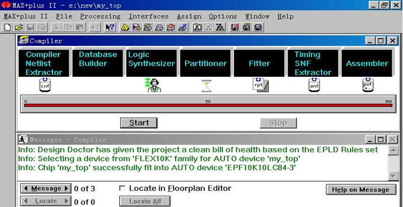Click the Save and Simulate toolbar icon
This screenshot has width=403, height=207.
(258, 27)
